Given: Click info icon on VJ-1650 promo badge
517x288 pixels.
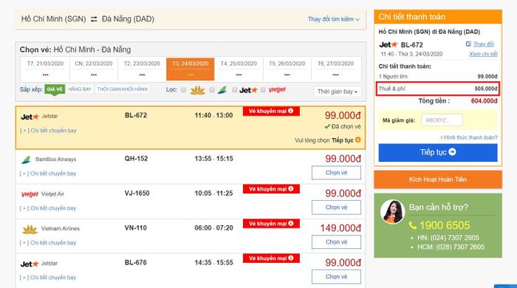Looking at the screenshot, I should tap(290, 189).
